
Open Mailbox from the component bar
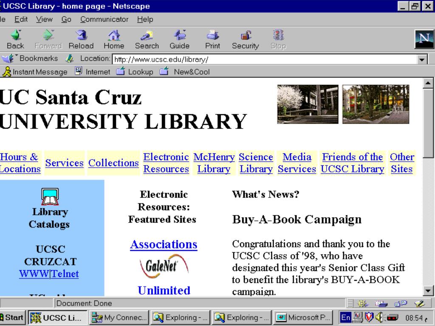pos(381,304)
